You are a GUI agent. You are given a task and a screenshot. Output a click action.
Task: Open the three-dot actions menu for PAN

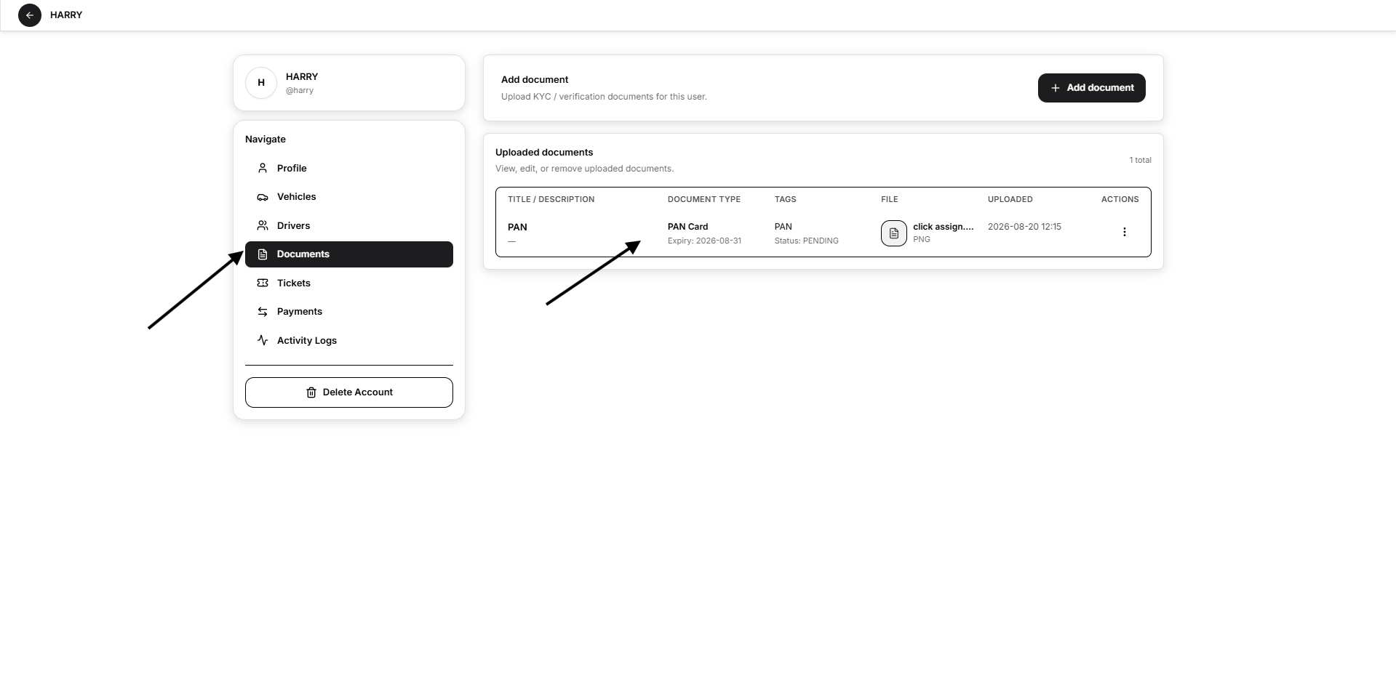tap(1125, 232)
